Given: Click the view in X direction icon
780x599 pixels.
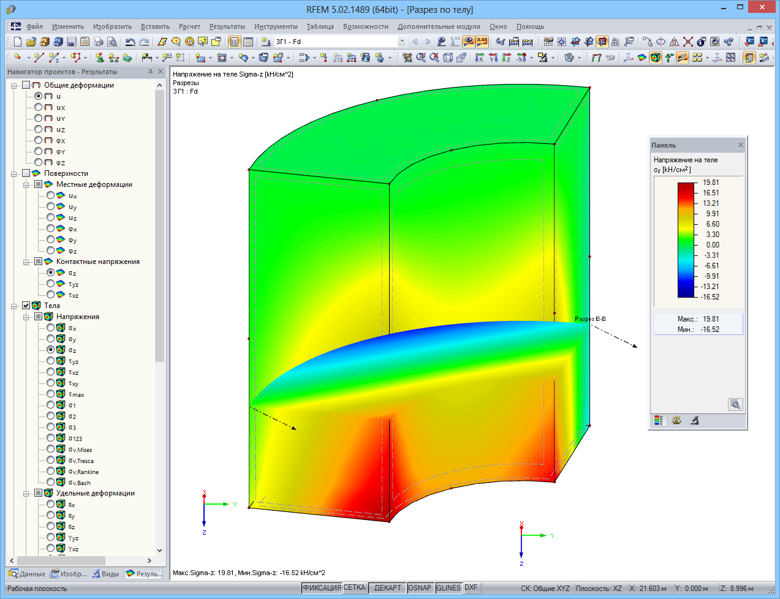Looking at the screenshot, I should click(x=480, y=58).
